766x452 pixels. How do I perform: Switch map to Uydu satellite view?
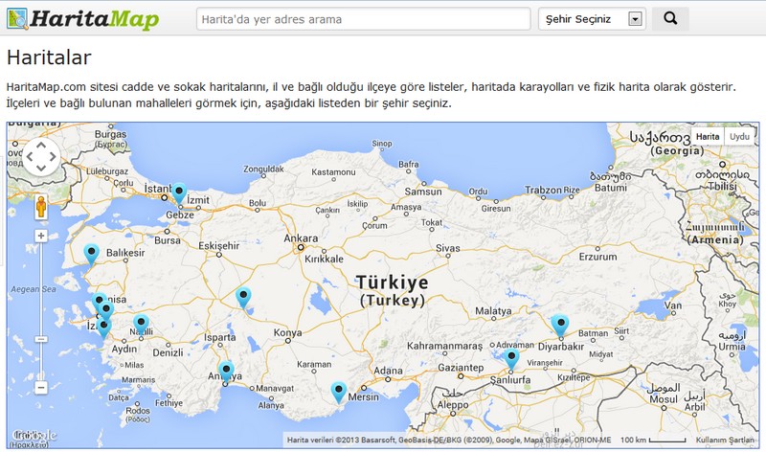click(739, 136)
